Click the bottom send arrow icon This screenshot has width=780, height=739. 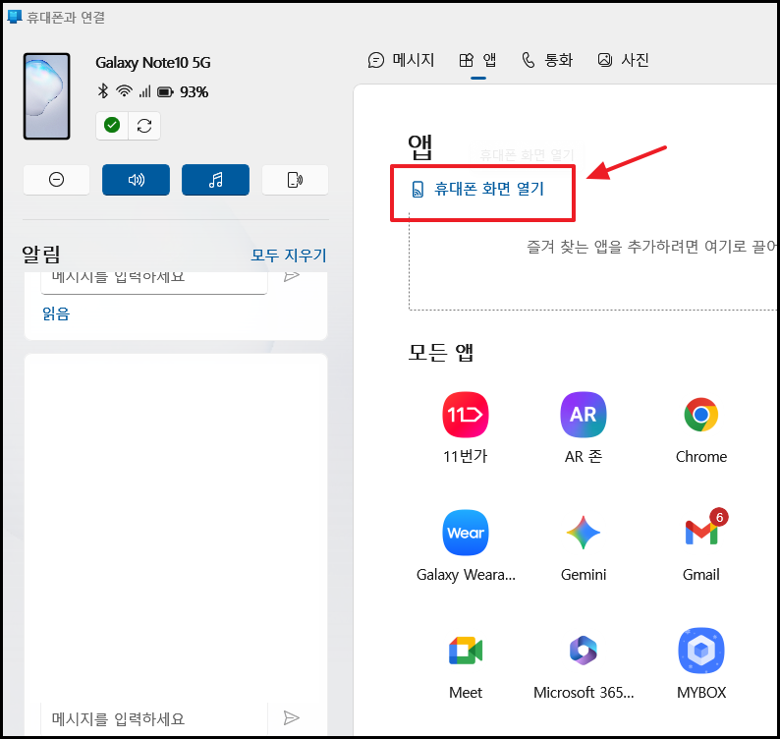tap(292, 717)
